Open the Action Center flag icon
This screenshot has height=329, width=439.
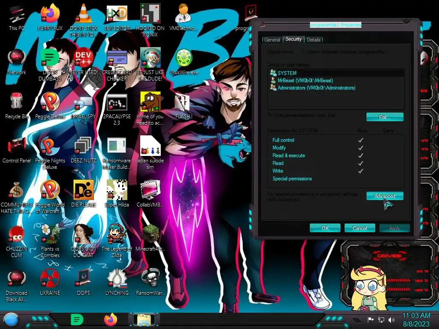coord(371,320)
